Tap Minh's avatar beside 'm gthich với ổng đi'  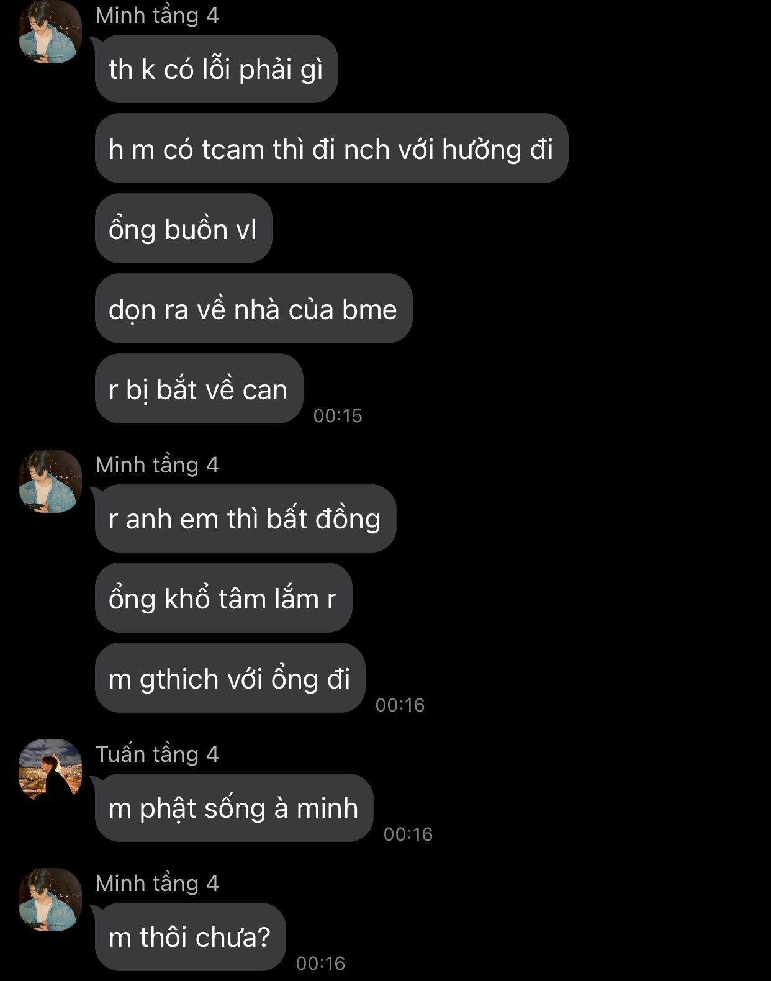tap(50, 481)
